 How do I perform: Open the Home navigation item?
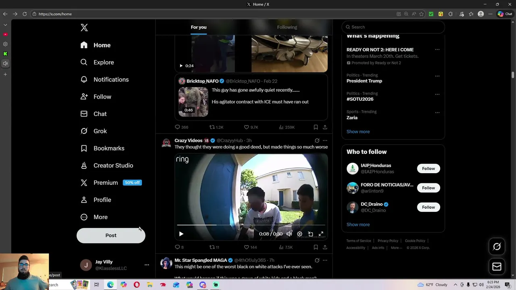point(96,45)
